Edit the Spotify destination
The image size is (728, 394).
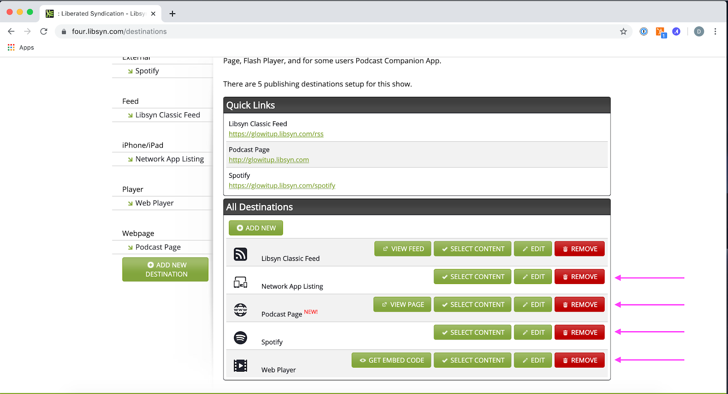(533, 333)
